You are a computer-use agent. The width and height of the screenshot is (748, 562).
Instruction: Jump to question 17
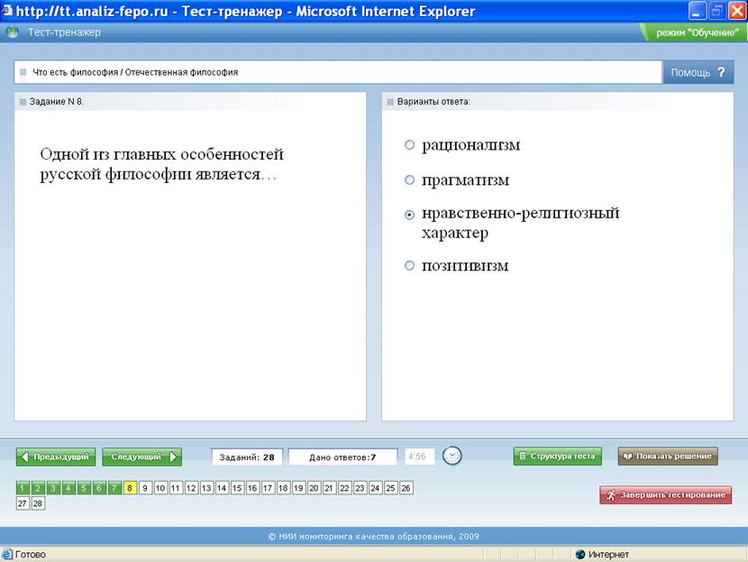(268, 488)
